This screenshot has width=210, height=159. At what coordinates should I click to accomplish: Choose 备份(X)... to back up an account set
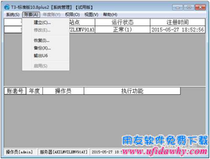click(x=46, y=48)
